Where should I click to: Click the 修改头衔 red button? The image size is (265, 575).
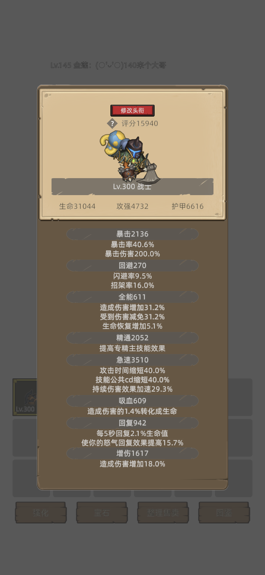[x=132, y=110]
